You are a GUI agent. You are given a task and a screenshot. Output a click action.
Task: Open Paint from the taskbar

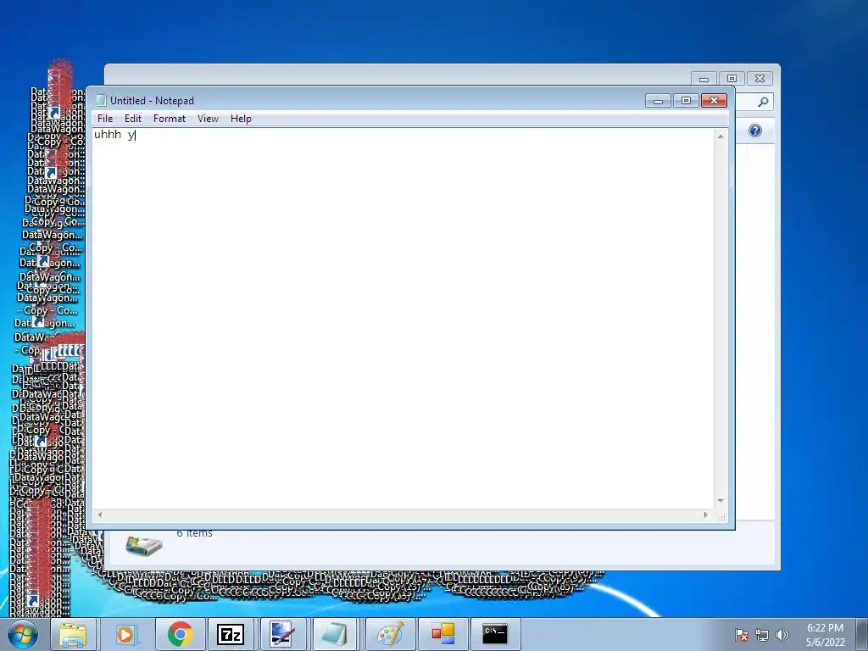coord(390,634)
